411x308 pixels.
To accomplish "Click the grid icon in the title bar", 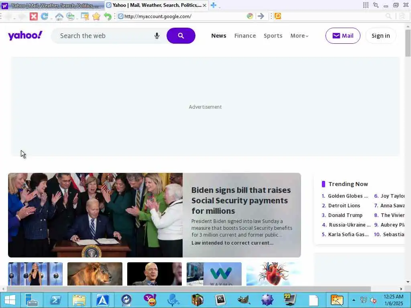I will pos(366,5).
